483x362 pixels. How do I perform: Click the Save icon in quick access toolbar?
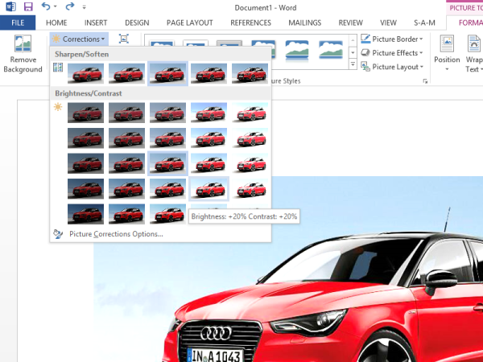(x=30, y=6)
